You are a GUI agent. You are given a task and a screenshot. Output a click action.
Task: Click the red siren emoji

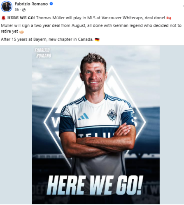[3, 18]
